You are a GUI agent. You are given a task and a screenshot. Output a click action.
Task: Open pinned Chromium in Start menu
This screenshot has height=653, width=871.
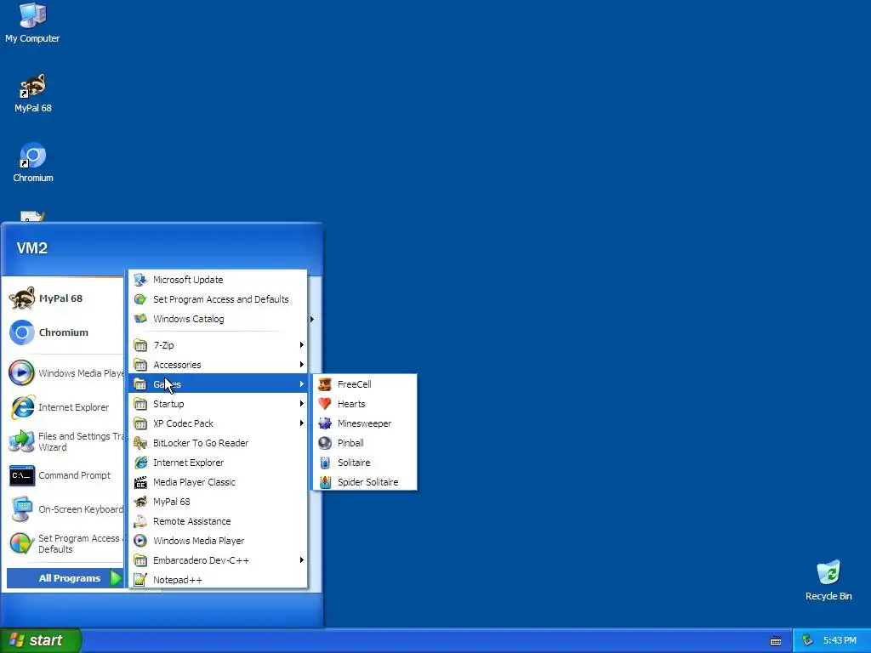coord(65,332)
